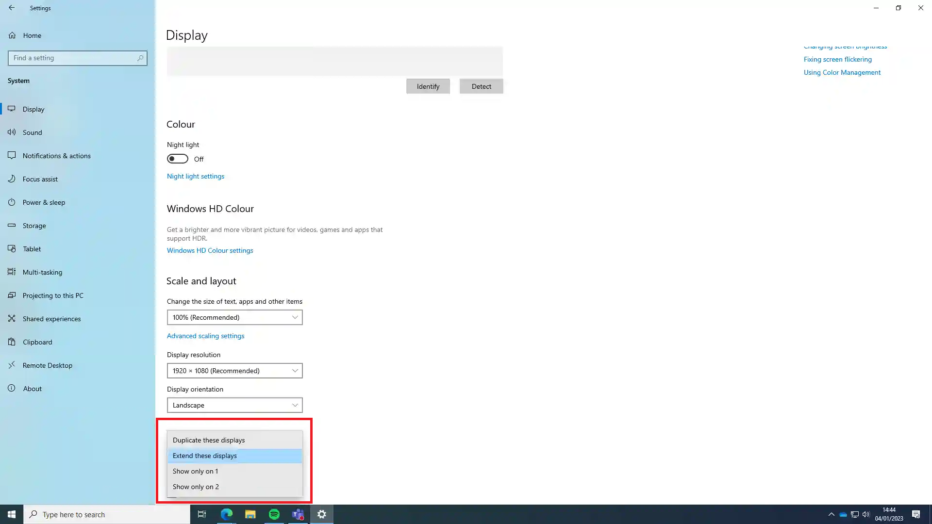Select Multi-tasking in the sidebar
The width and height of the screenshot is (932, 524).
pyautogui.click(x=42, y=272)
